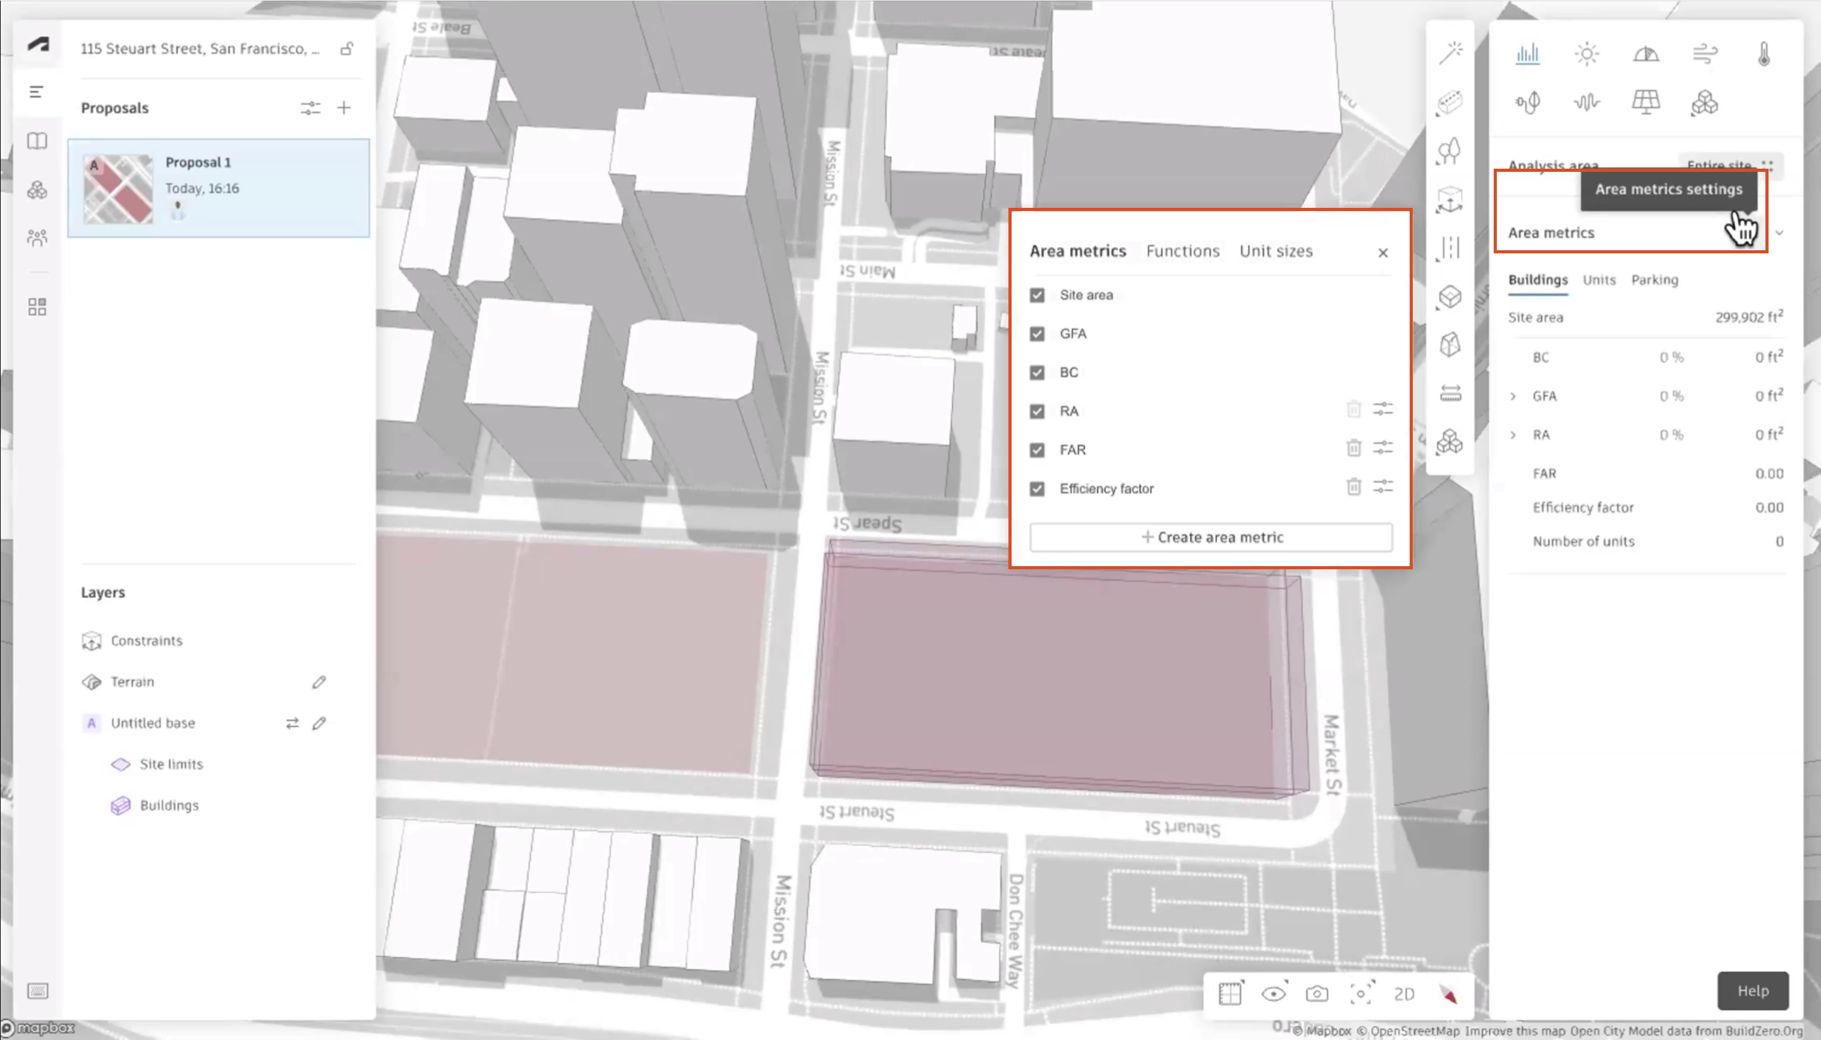1821x1040 pixels.
Task: Click the energy/lightning bolt analysis icon
Action: point(1528,100)
